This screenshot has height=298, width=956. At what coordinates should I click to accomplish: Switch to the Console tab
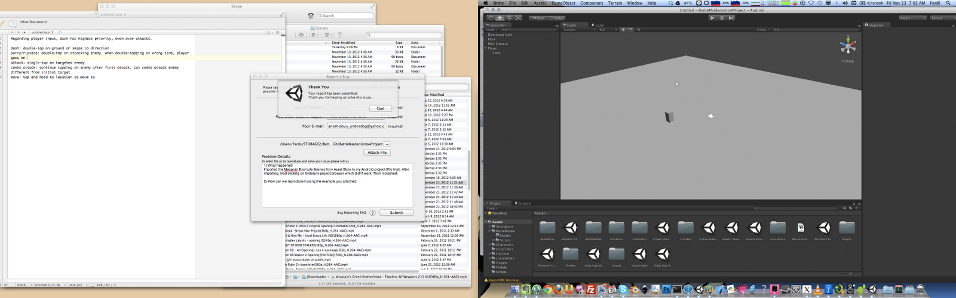[x=524, y=203]
